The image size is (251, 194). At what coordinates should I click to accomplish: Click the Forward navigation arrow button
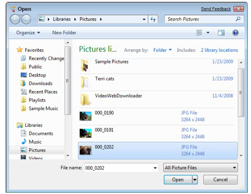[x=26, y=20]
